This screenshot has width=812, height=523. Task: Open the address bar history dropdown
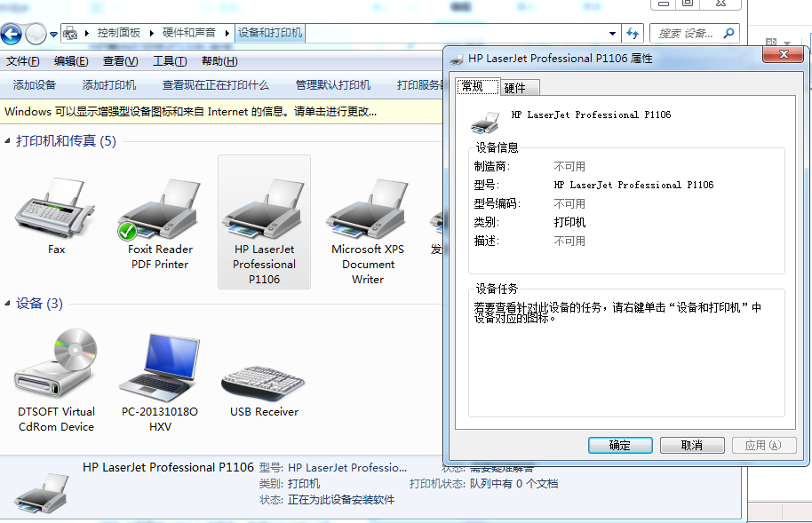pyautogui.click(x=613, y=34)
